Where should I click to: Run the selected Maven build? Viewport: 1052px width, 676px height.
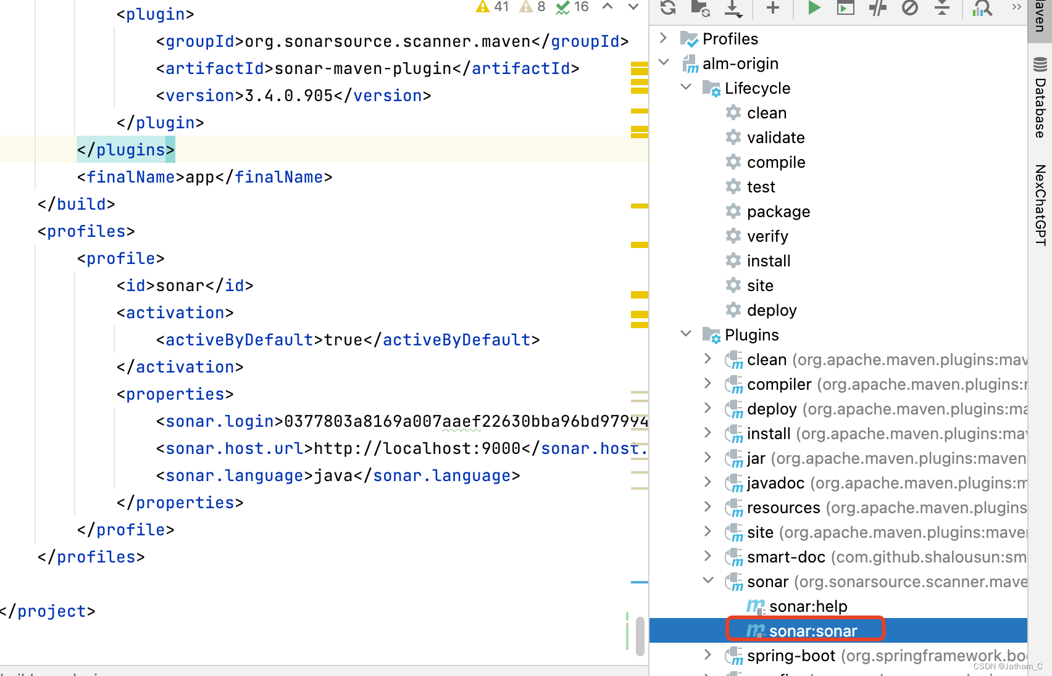(x=814, y=7)
